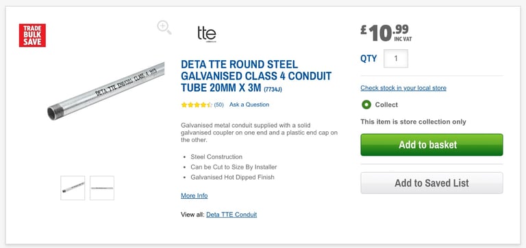Viewport: 526px width, 248px height.
Task: Add the conduit tube to basket
Action: pos(431,145)
